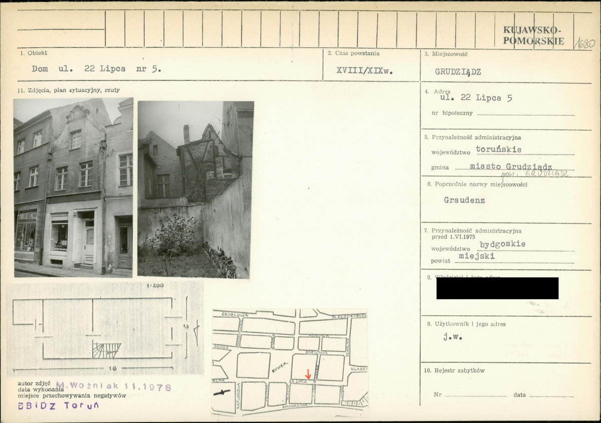Select the KUJAWSKO-POMORSKIE stamp
The image size is (601, 423).
533,35
